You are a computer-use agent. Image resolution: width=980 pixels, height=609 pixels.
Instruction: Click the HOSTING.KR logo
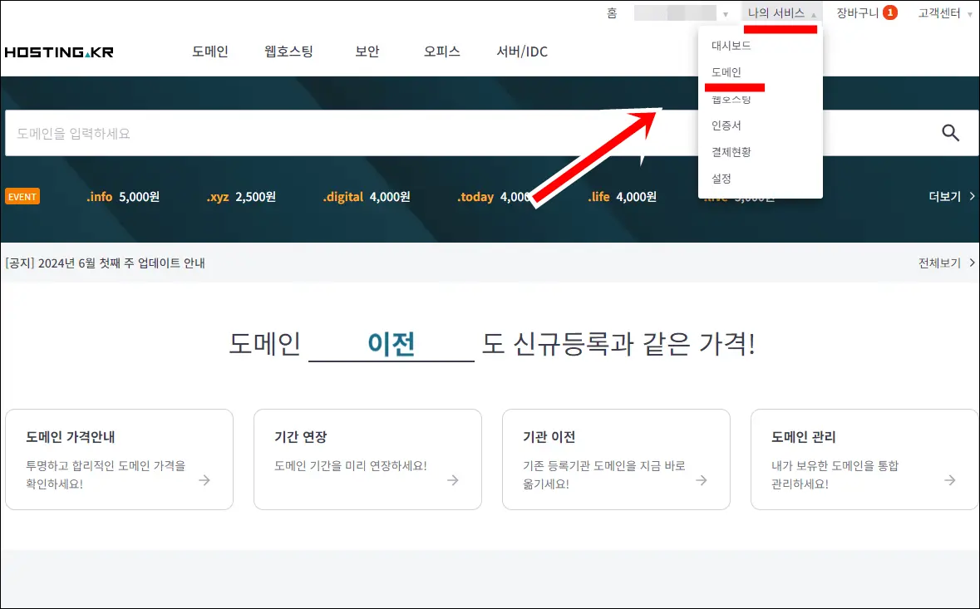tap(58, 51)
